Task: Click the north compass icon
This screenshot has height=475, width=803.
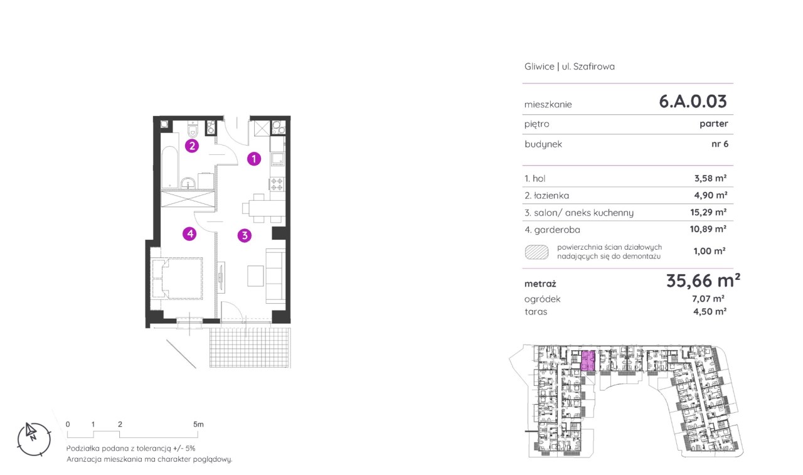Action: tap(33, 436)
